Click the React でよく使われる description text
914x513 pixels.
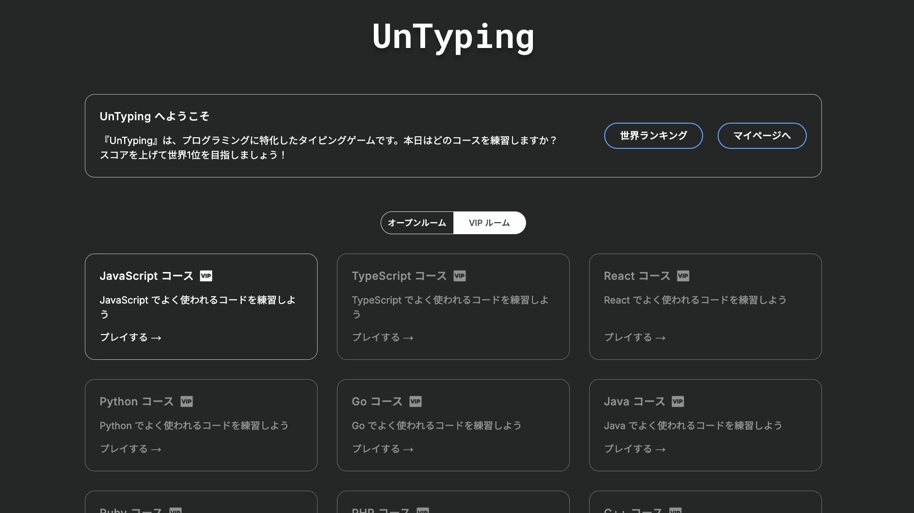point(695,300)
